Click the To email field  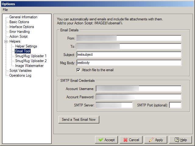[129, 46]
